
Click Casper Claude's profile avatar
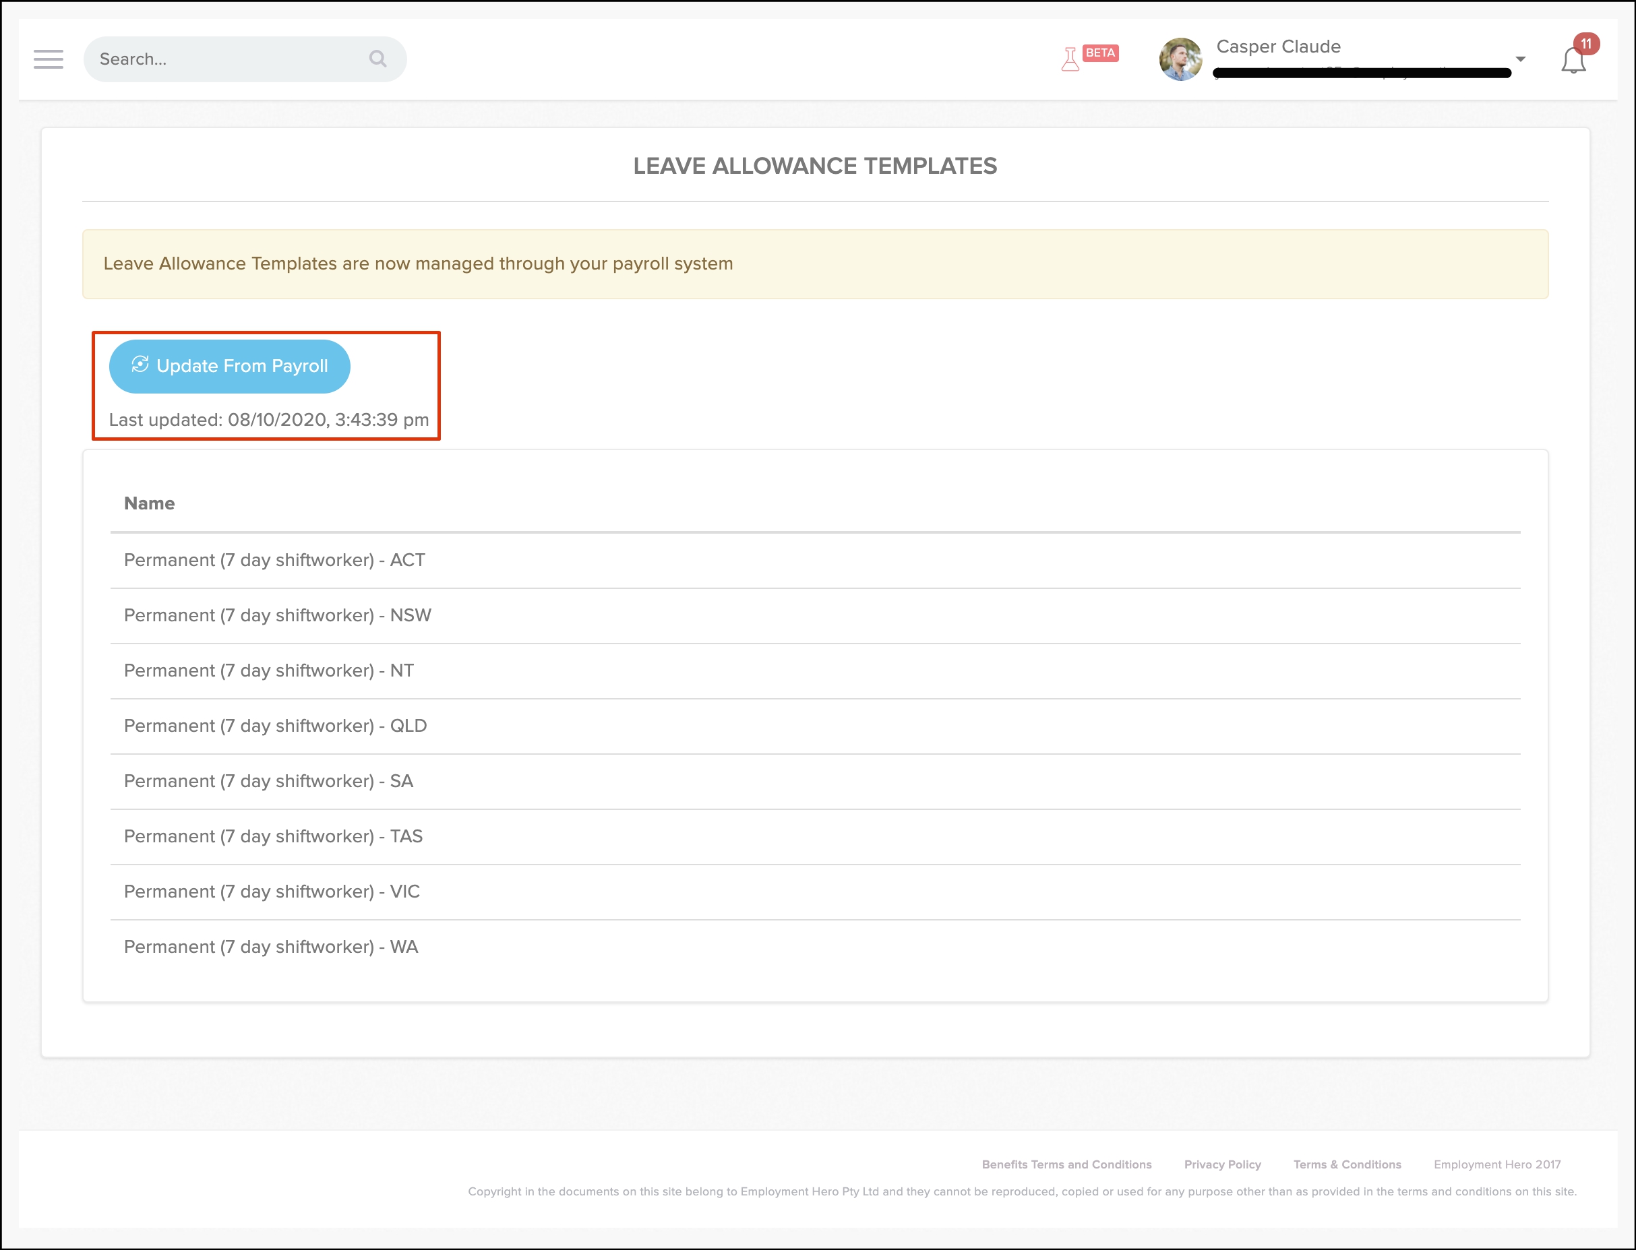click(1180, 59)
